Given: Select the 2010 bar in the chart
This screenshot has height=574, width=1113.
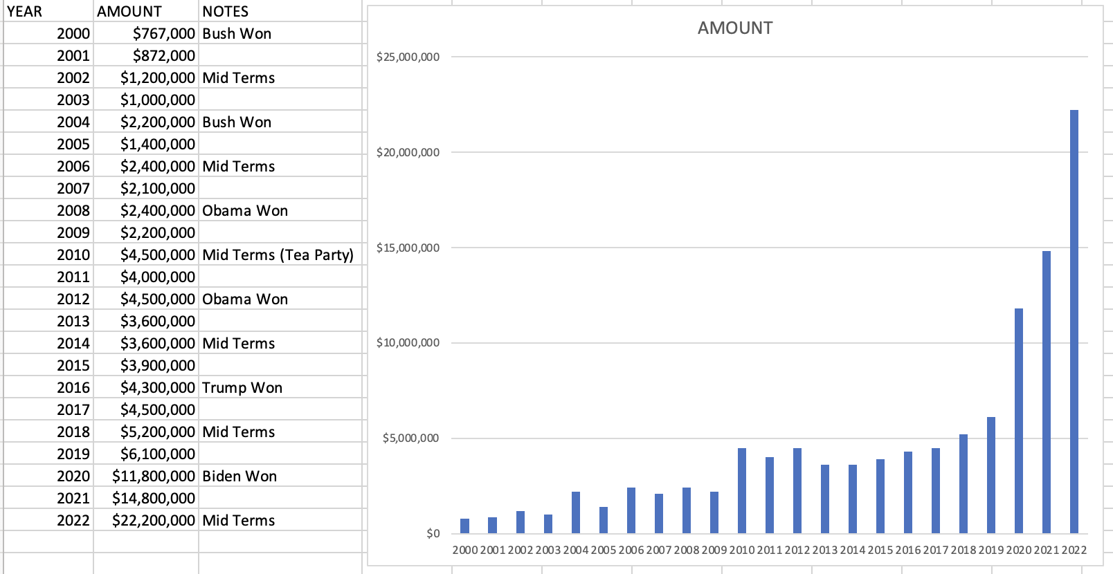Looking at the screenshot, I should pyautogui.click(x=741, y=490).
